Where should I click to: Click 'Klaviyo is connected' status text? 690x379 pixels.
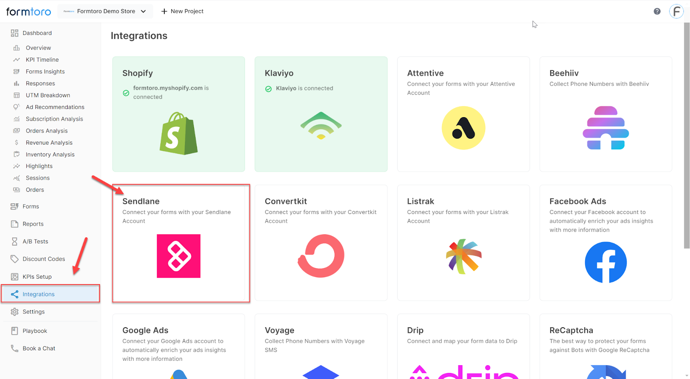click(x=304, y=88)
